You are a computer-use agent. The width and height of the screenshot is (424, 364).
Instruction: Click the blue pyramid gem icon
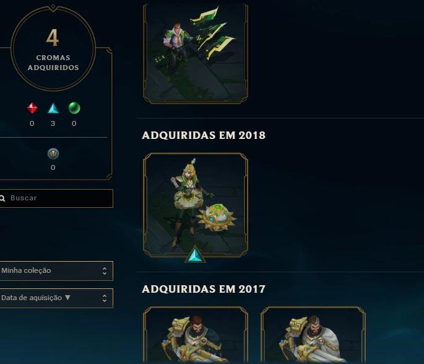[x=53, y=108]
